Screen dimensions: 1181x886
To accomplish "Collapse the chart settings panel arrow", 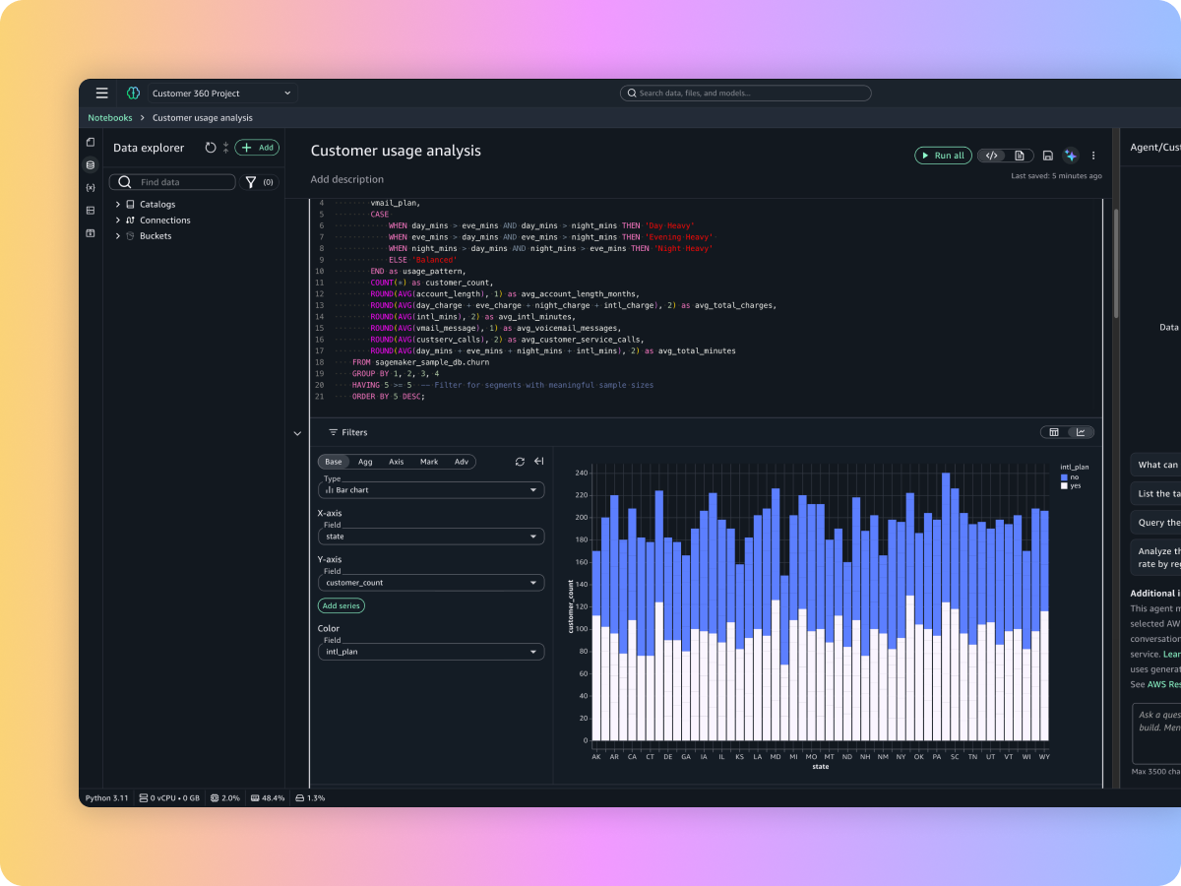I will pyautogui.click(x=538, y=462).
